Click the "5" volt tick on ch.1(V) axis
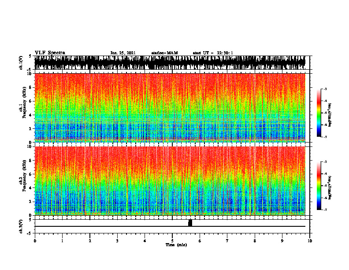The height and width of the screenshot is (270, 349). (30, 56)
